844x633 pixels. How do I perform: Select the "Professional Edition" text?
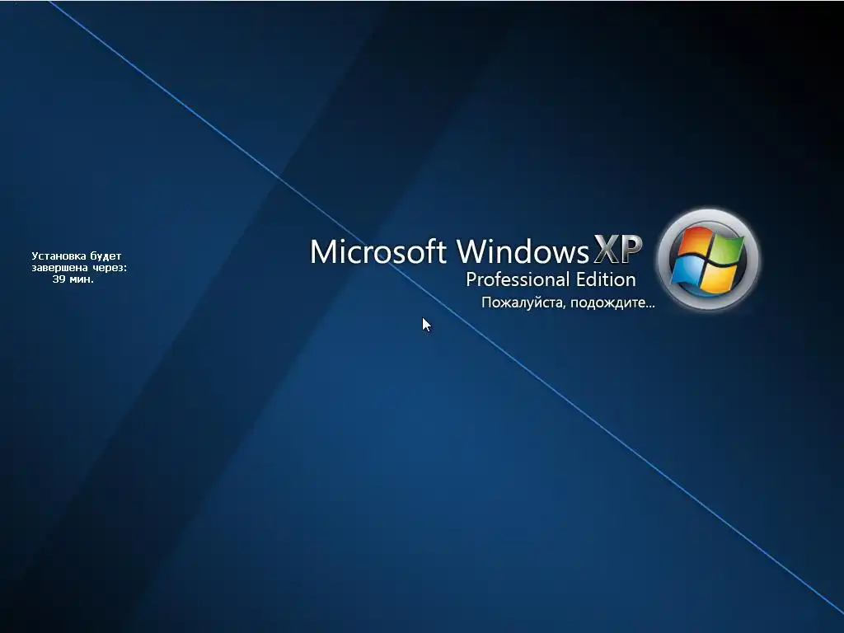(x=551, y=279)
